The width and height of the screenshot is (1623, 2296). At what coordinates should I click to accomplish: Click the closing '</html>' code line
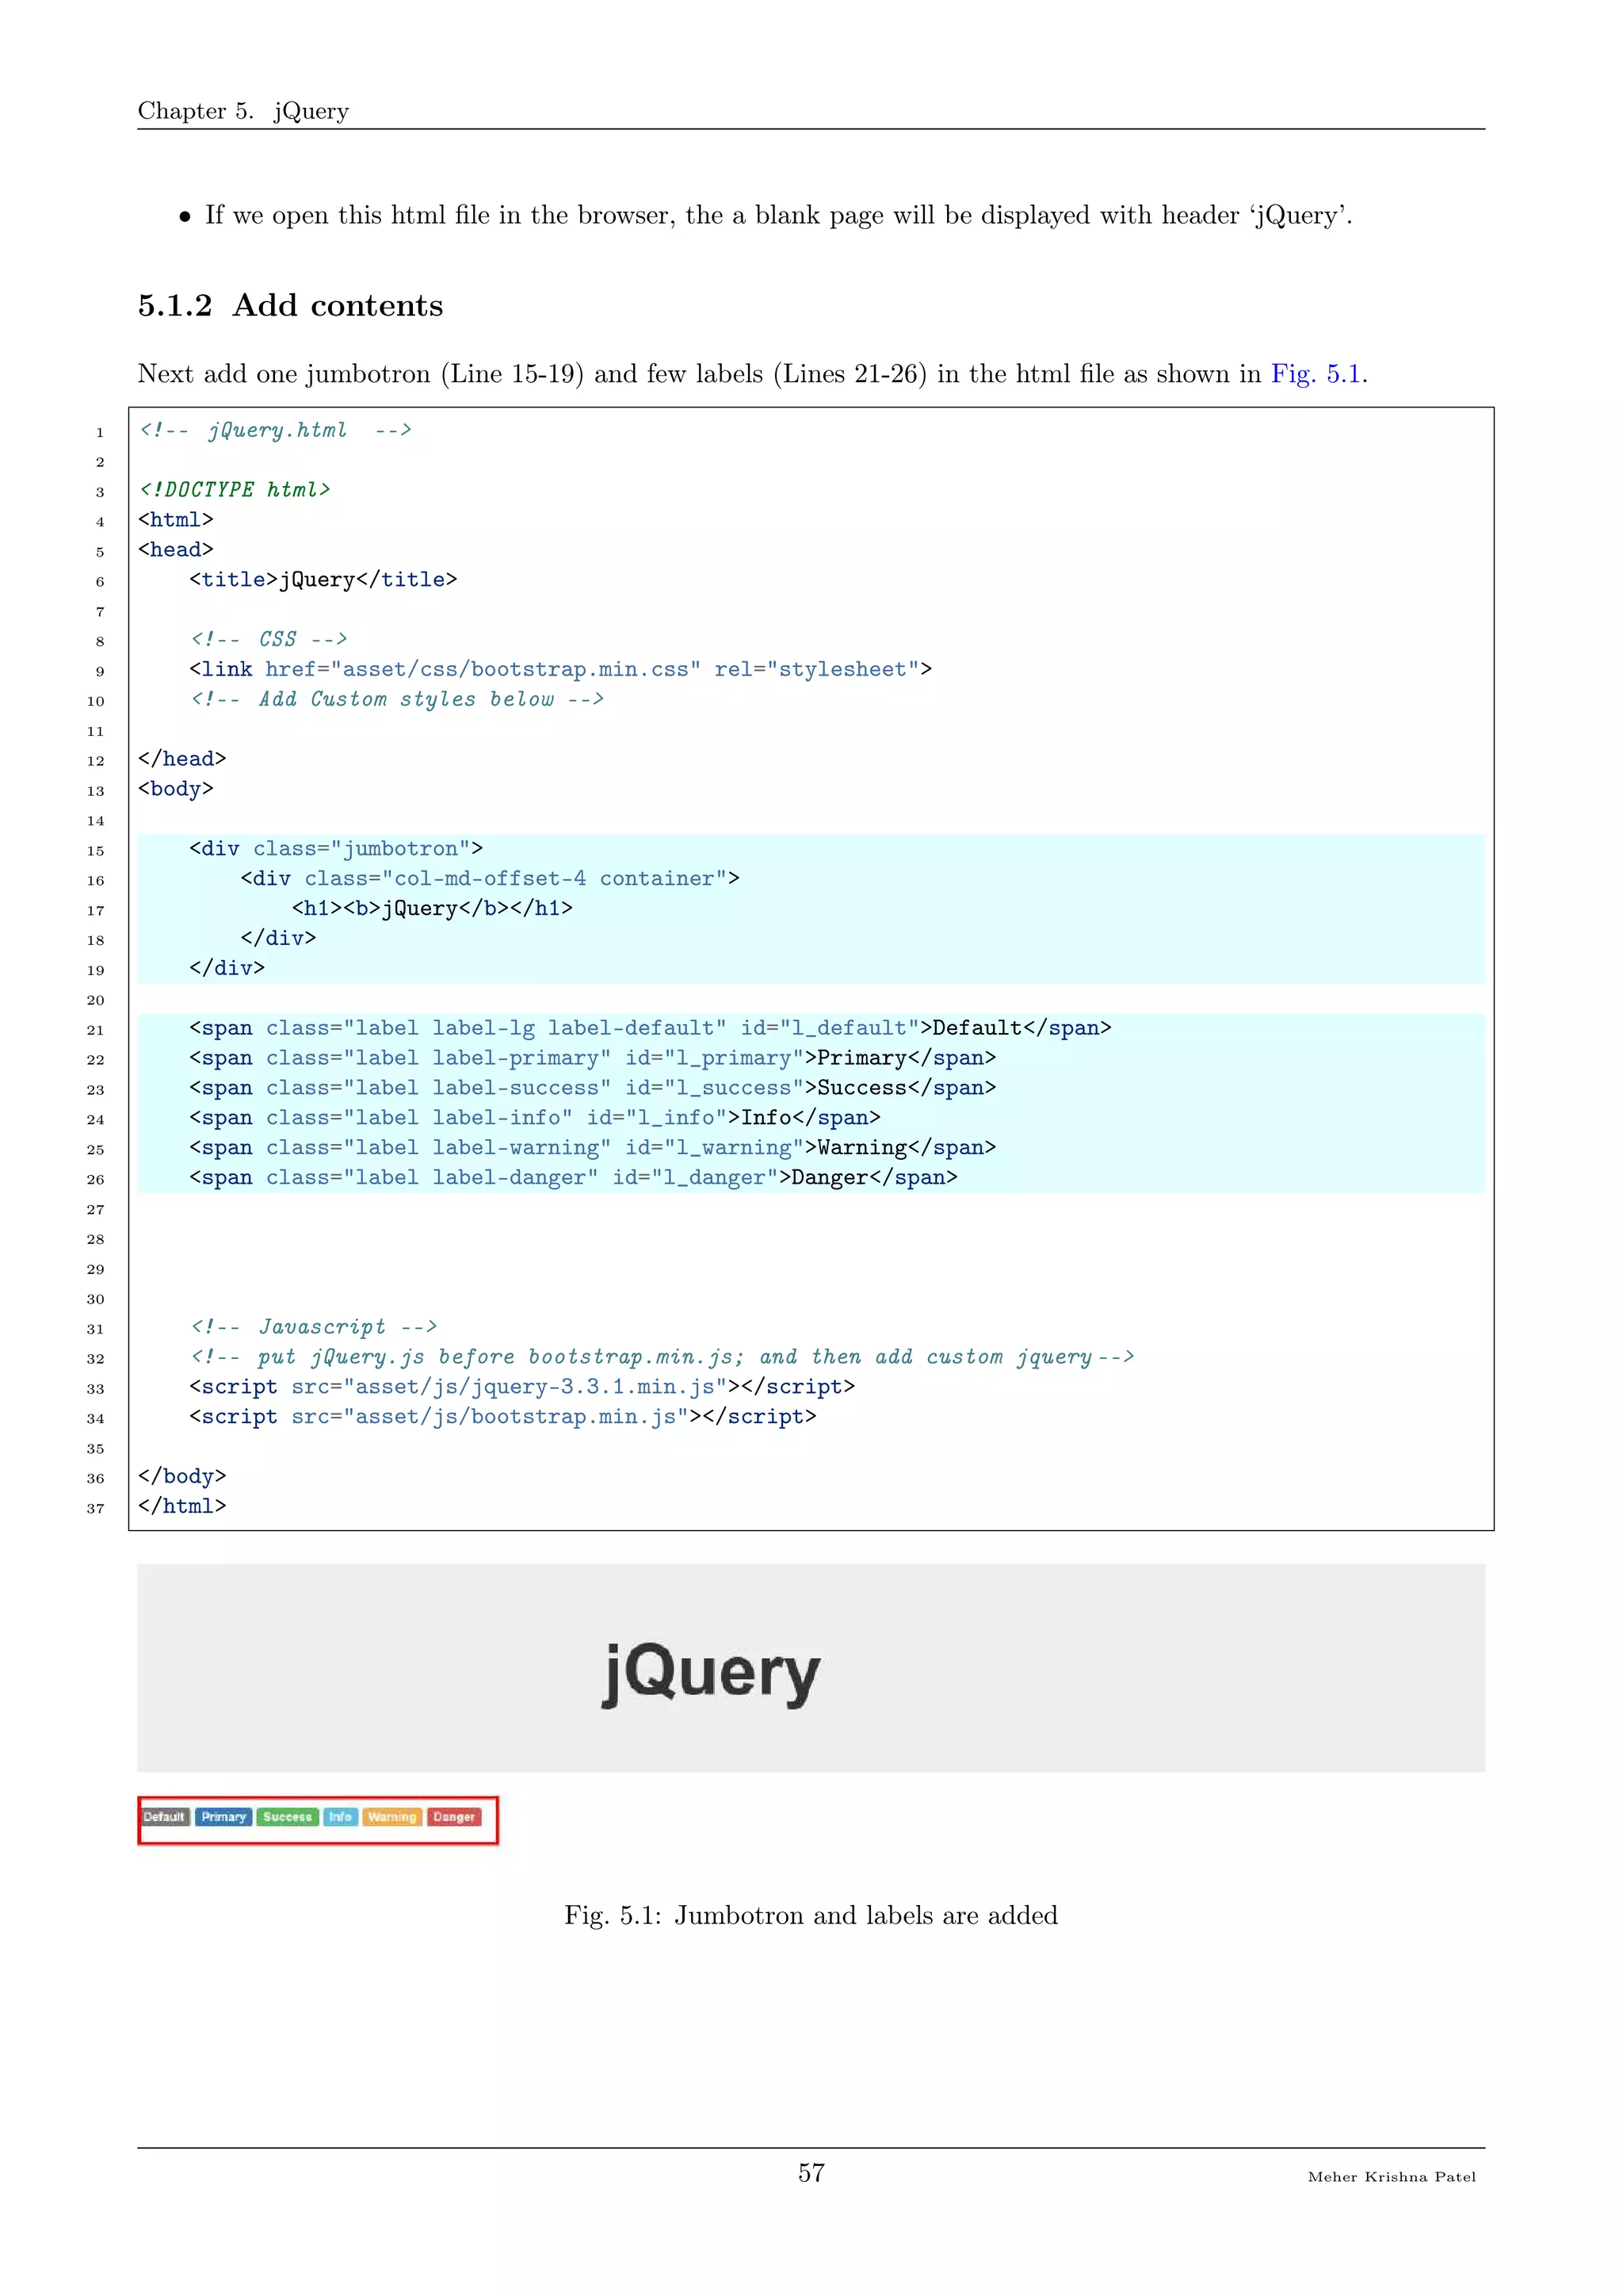[x=182, y=1506]
